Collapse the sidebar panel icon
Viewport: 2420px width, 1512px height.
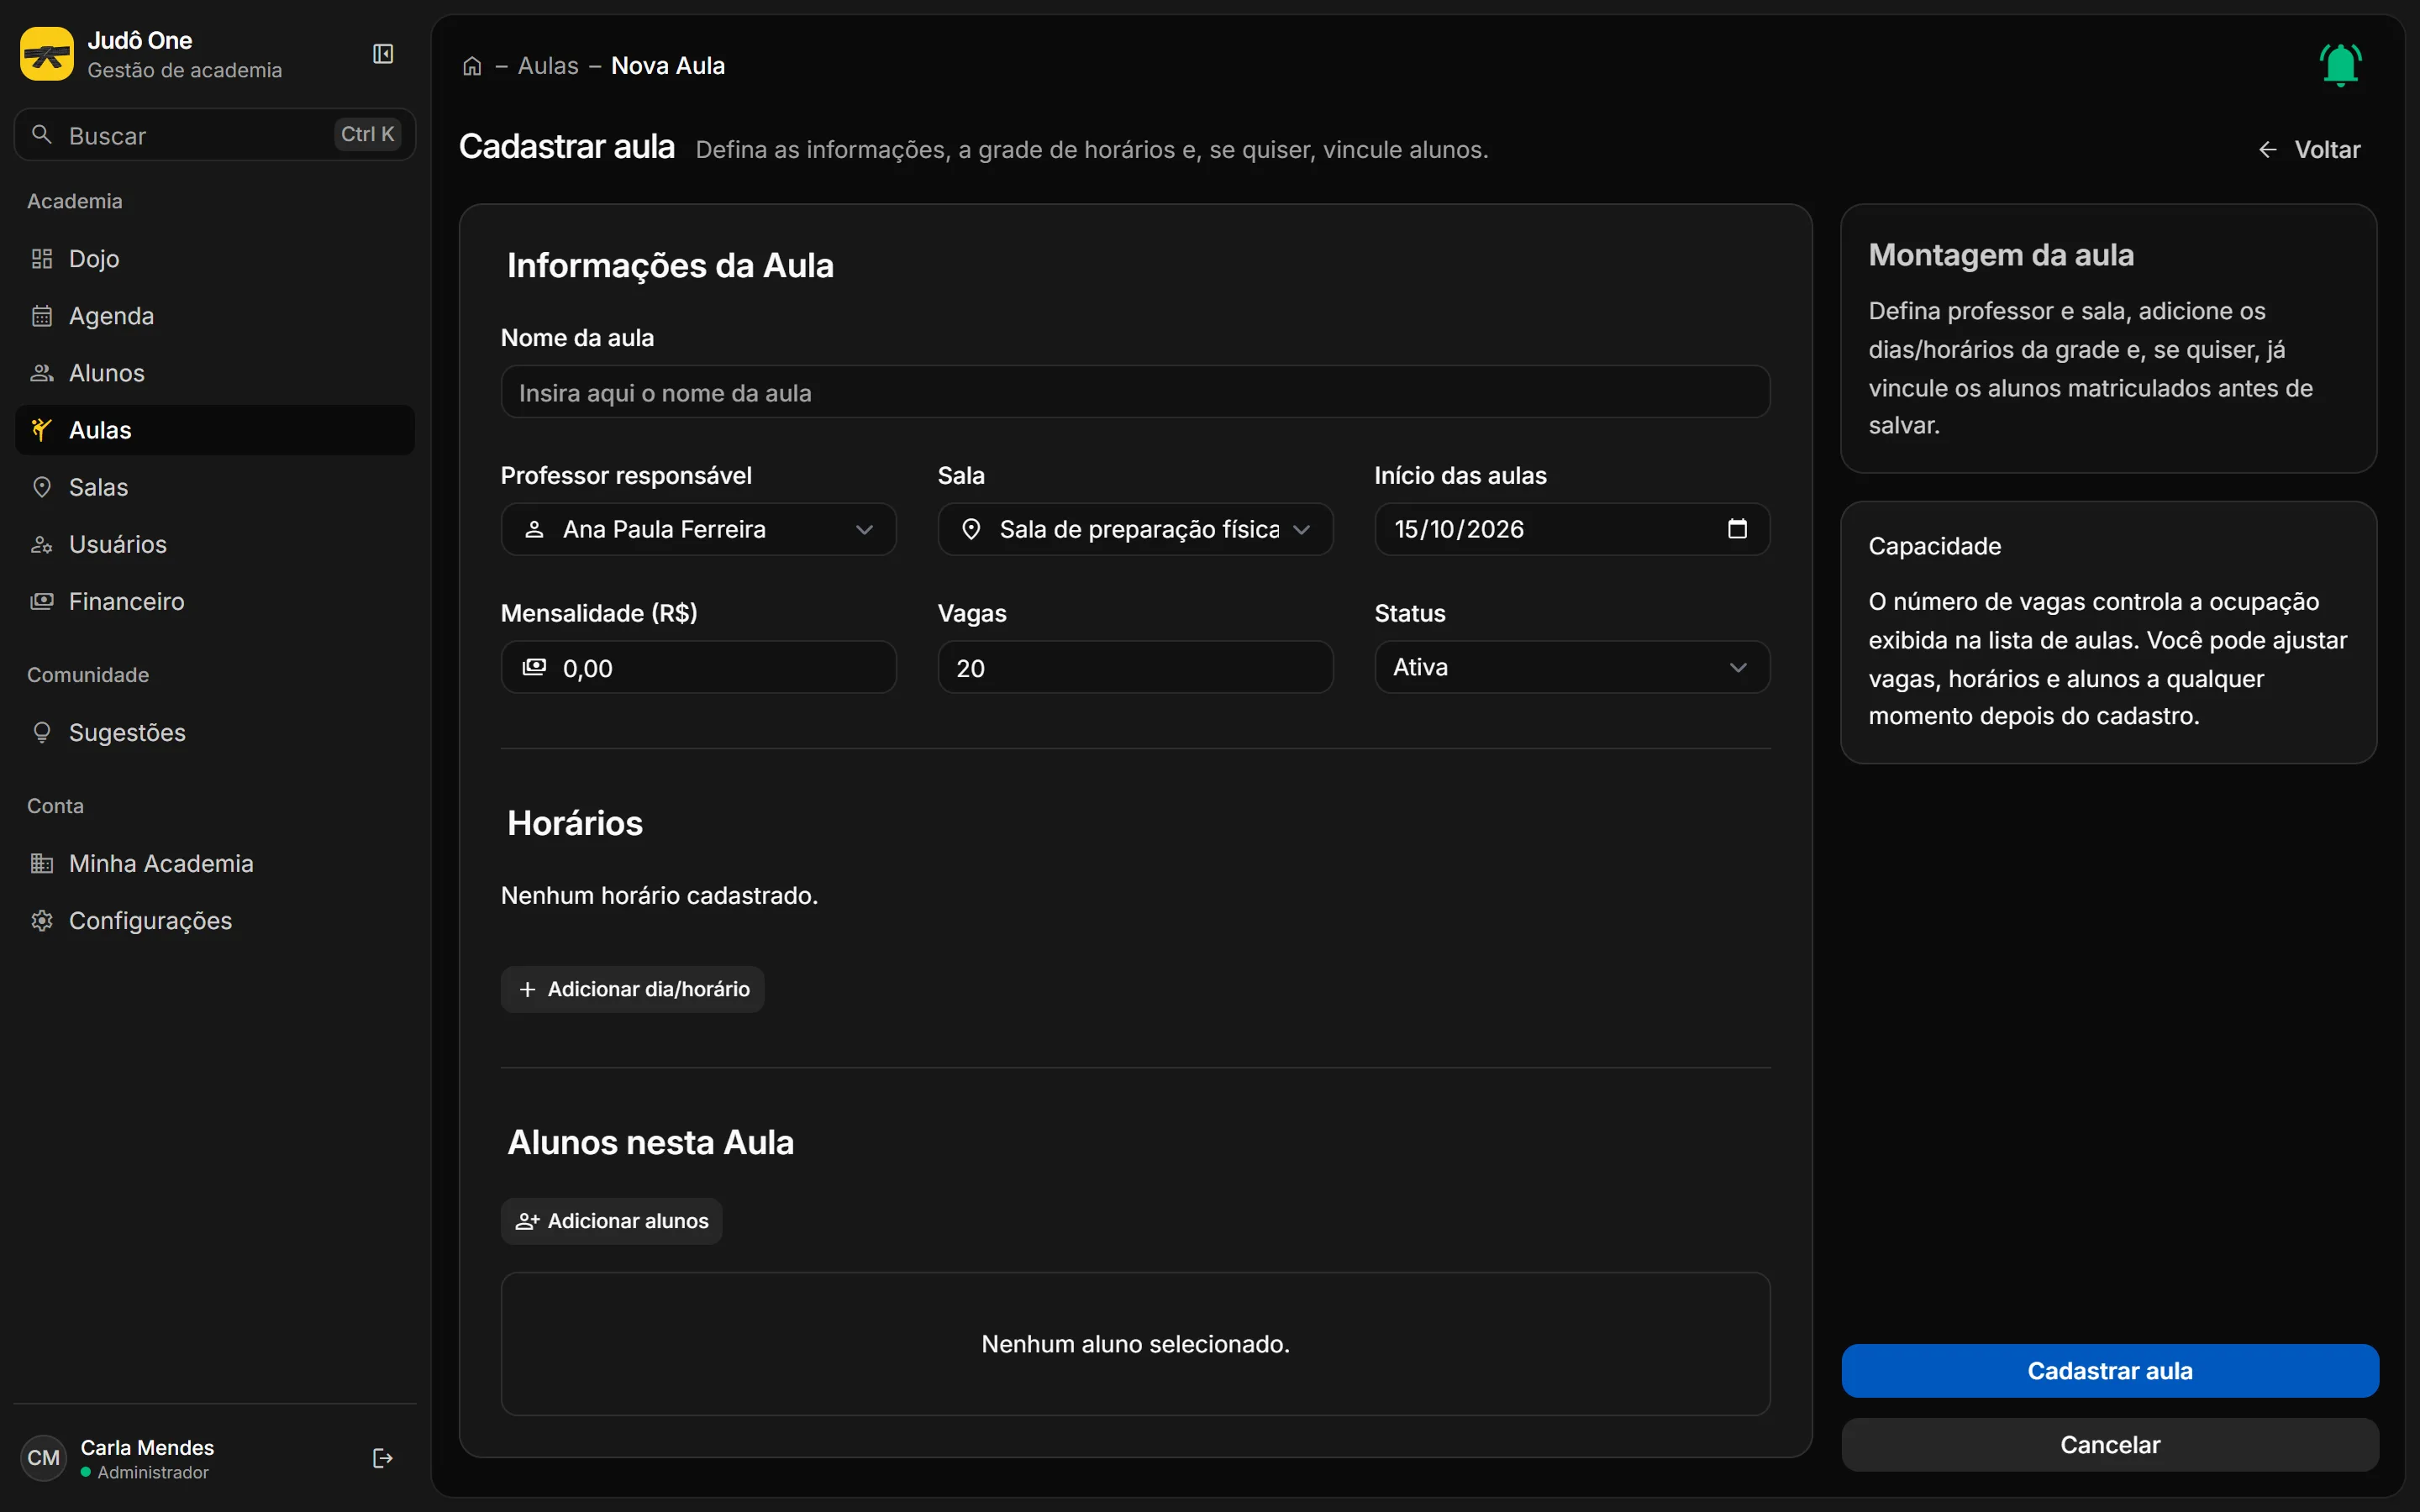pos(383,54)
